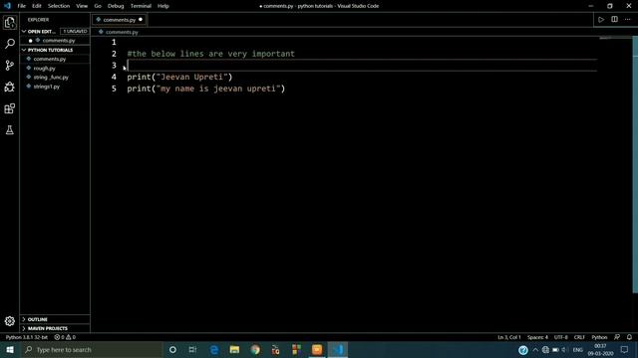Launch Microsoft Edge from taskbar
The height and width of the screenshot is (358, 638).
[214, 349]
